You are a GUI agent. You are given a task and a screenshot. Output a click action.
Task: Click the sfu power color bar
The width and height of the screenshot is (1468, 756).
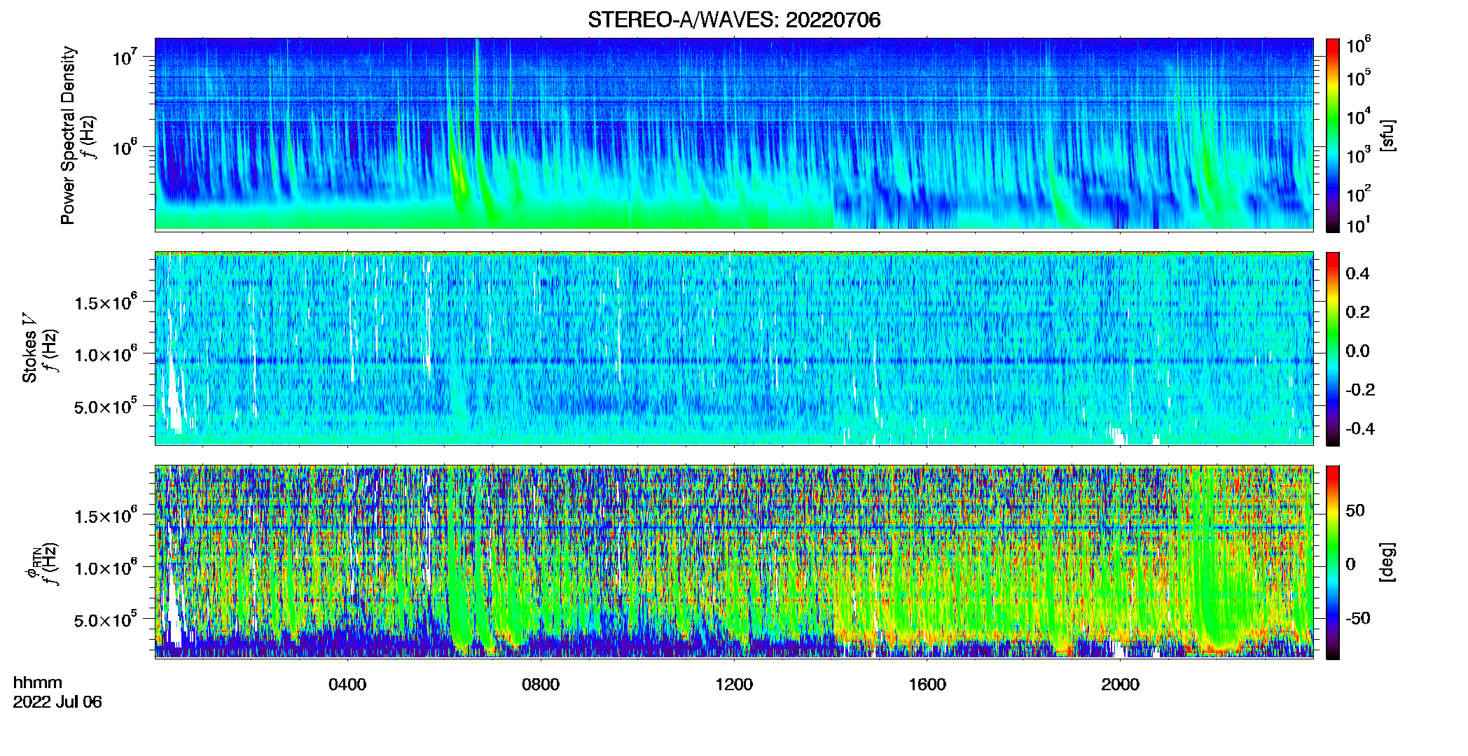(1333, 135)
